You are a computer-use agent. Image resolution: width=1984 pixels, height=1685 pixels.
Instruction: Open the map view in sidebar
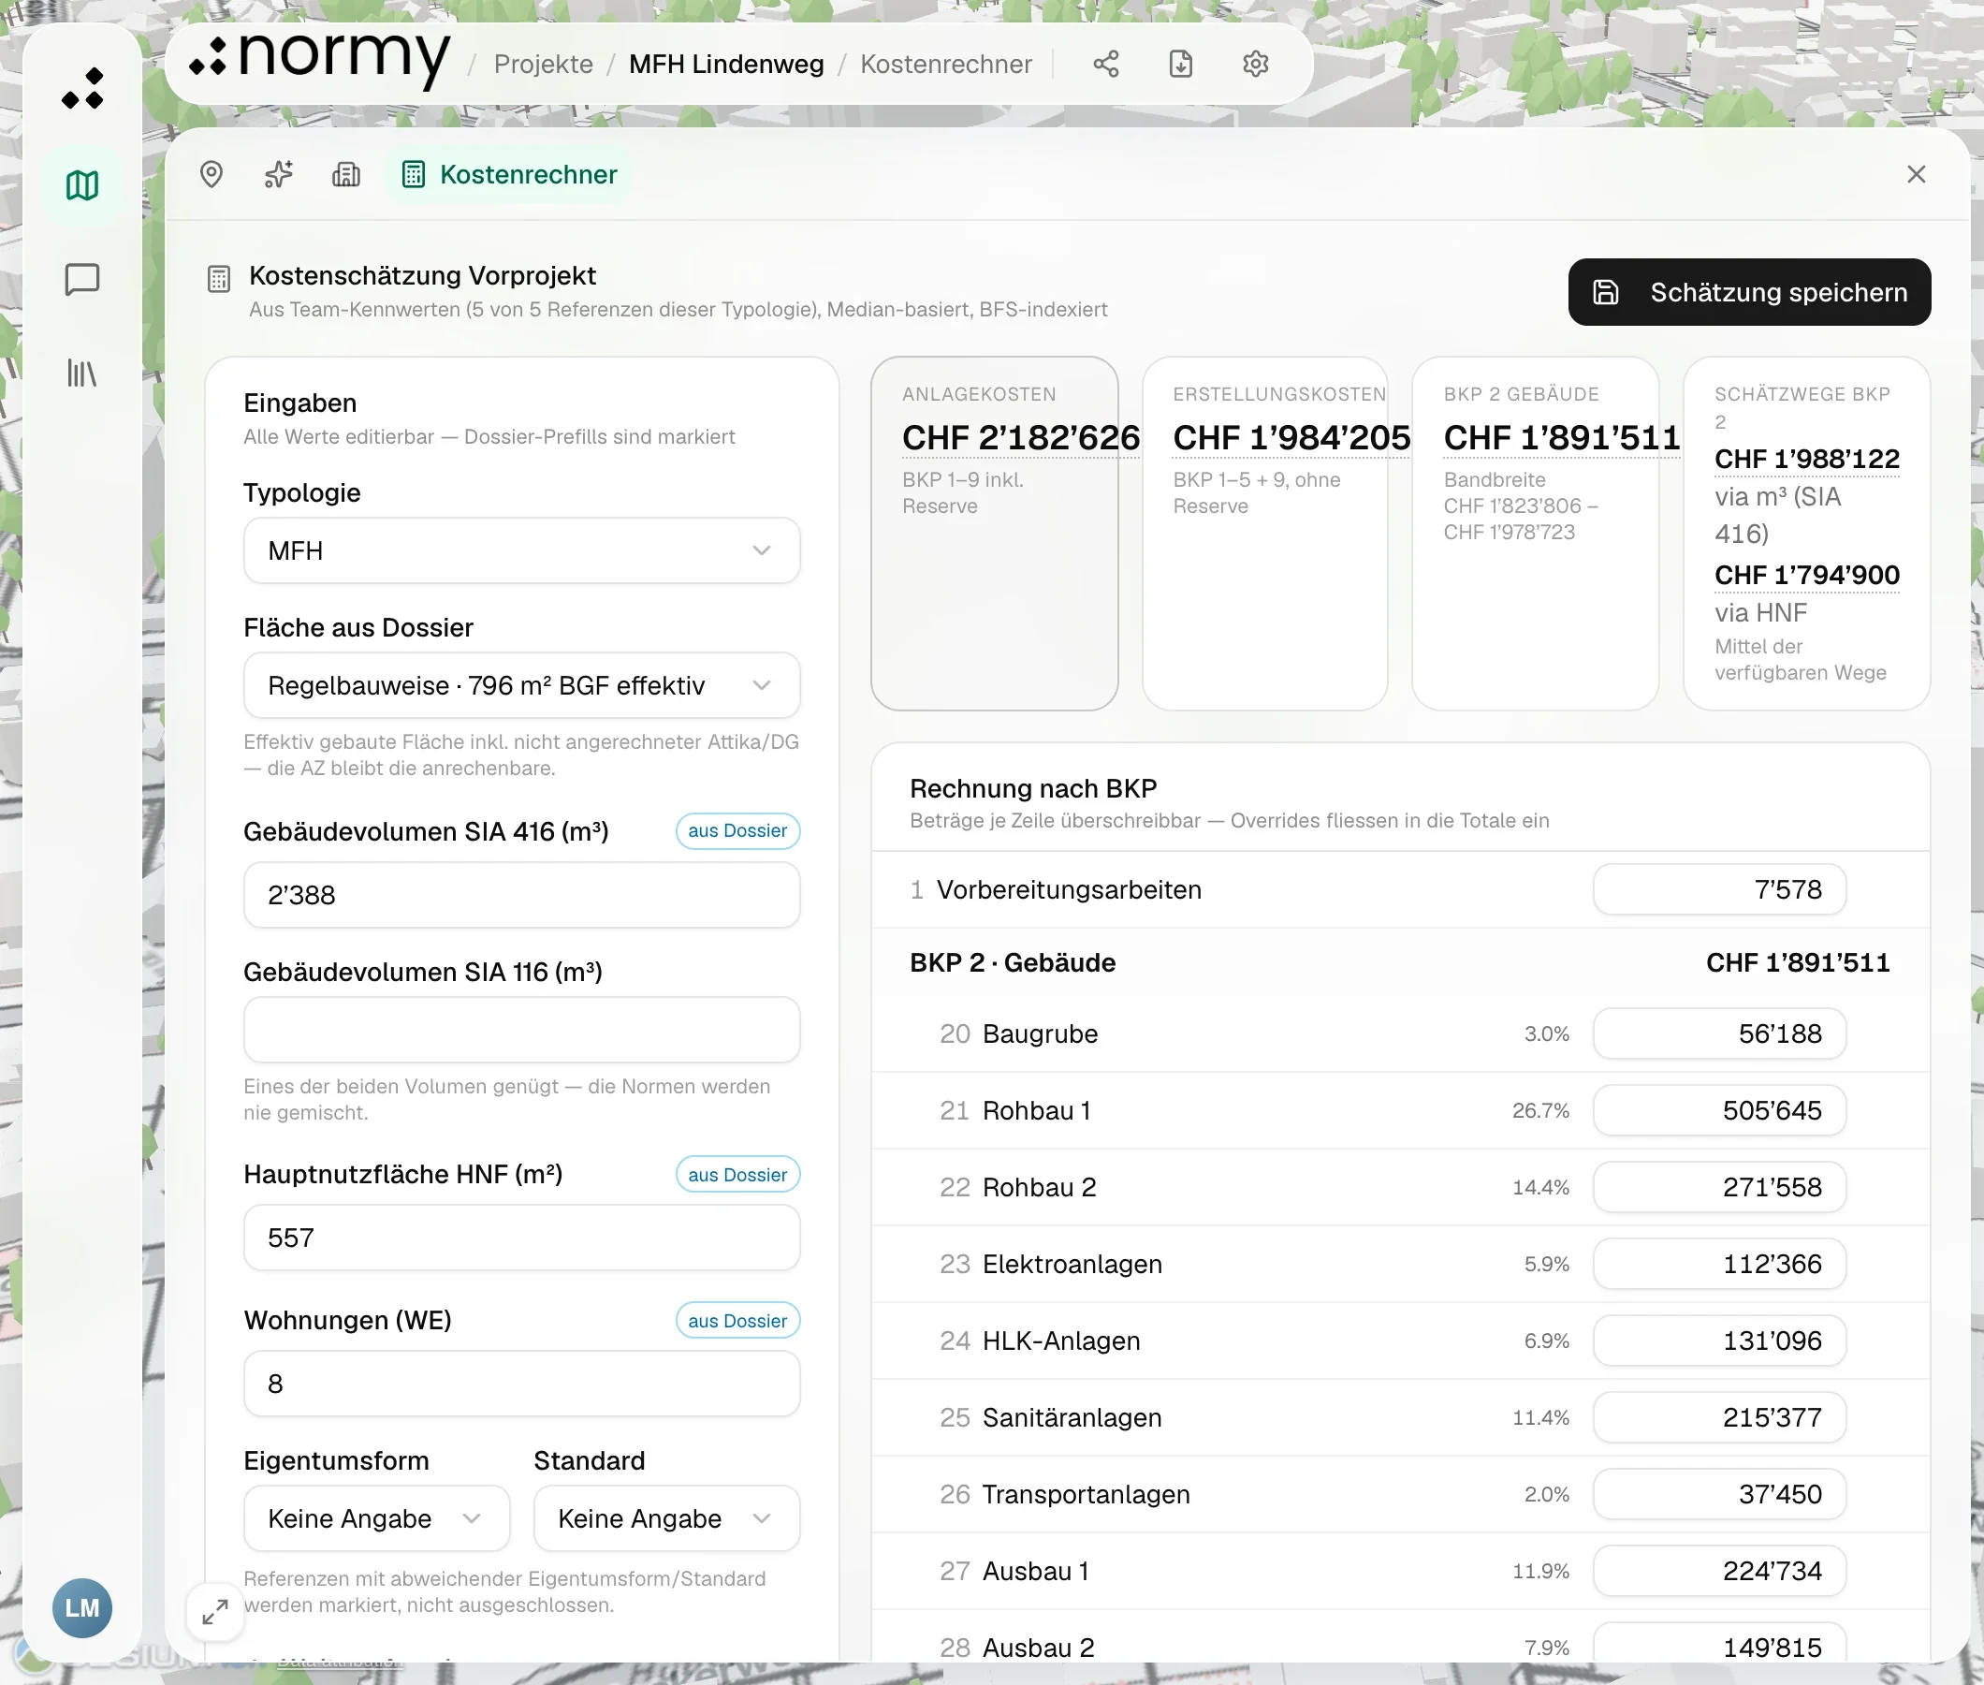pos(82,185)
